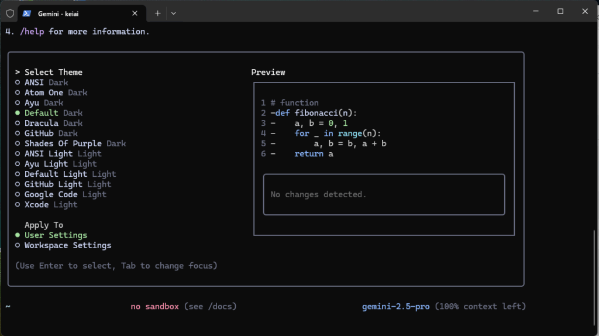Click the shield icon in title bar
Viewport: 599px width, 336px height.
11,13
